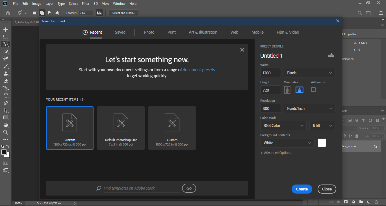Click the Close button in dialog

pyautogui.click(x=327, y=189)
